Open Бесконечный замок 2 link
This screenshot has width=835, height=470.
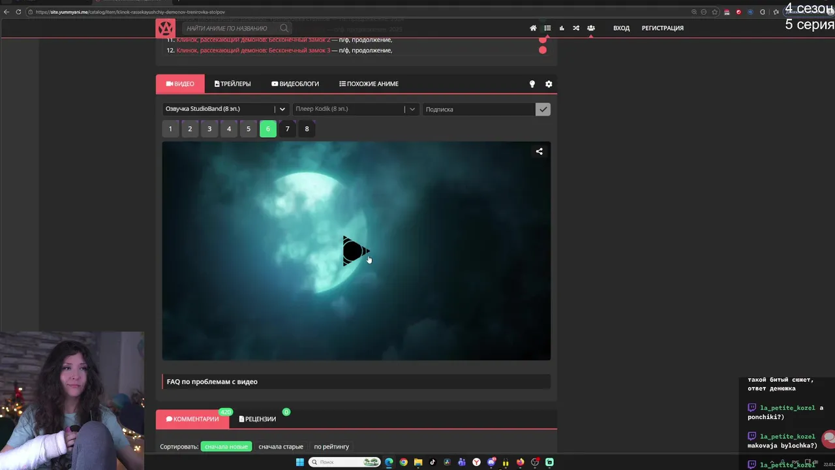pyautogui.click(x=253, y=40)
